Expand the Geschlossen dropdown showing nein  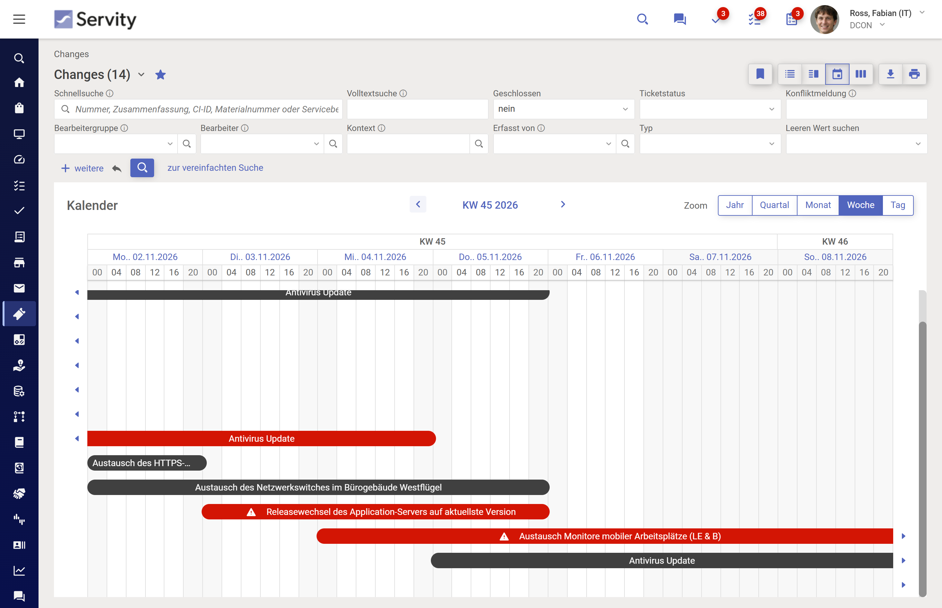tap(563, 109)
